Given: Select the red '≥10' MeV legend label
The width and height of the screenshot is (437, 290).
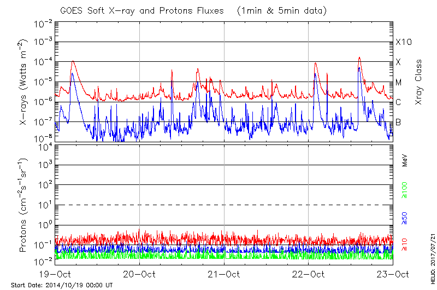Looking at the screenshot, I should [405, 245].
